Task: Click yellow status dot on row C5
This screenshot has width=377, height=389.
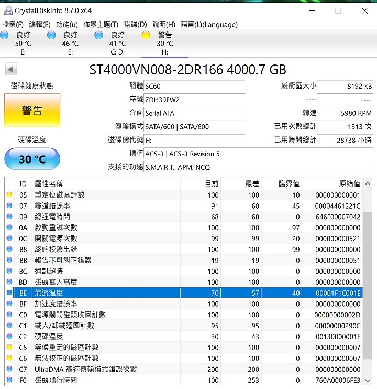Action: click(x=9, y=347)
